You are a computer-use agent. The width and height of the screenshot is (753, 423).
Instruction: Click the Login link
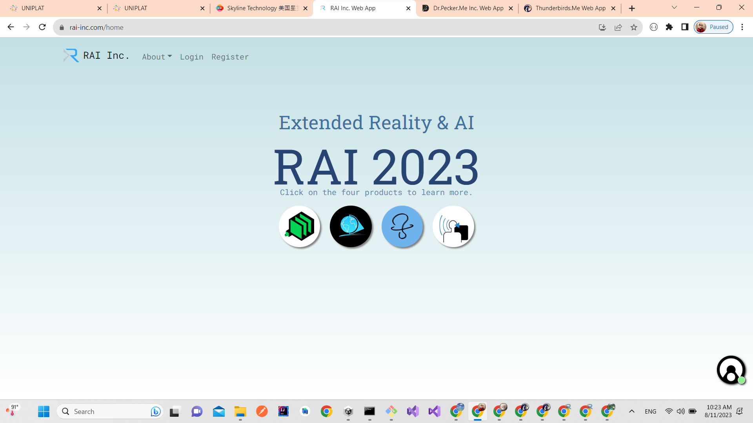coord(191,57)
